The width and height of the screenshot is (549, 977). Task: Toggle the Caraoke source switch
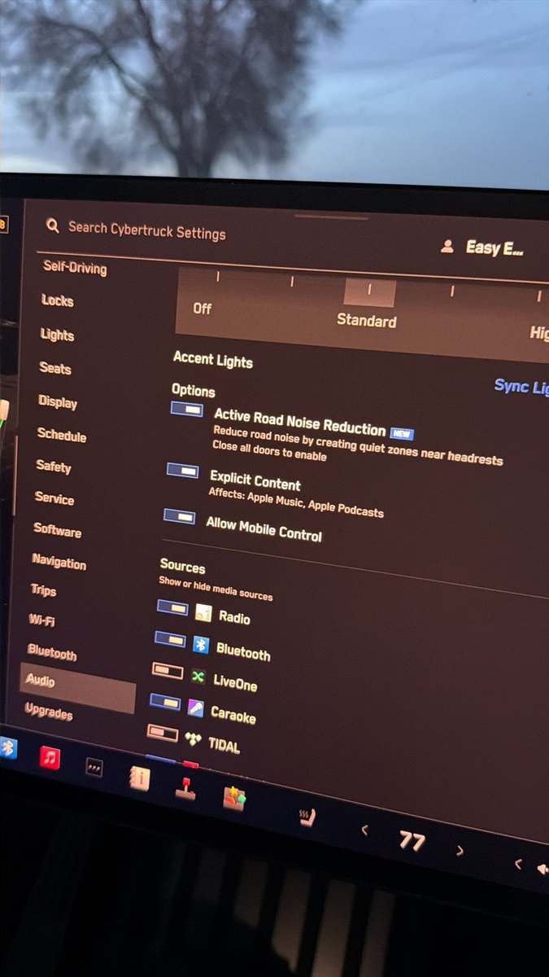pos(166,702)
